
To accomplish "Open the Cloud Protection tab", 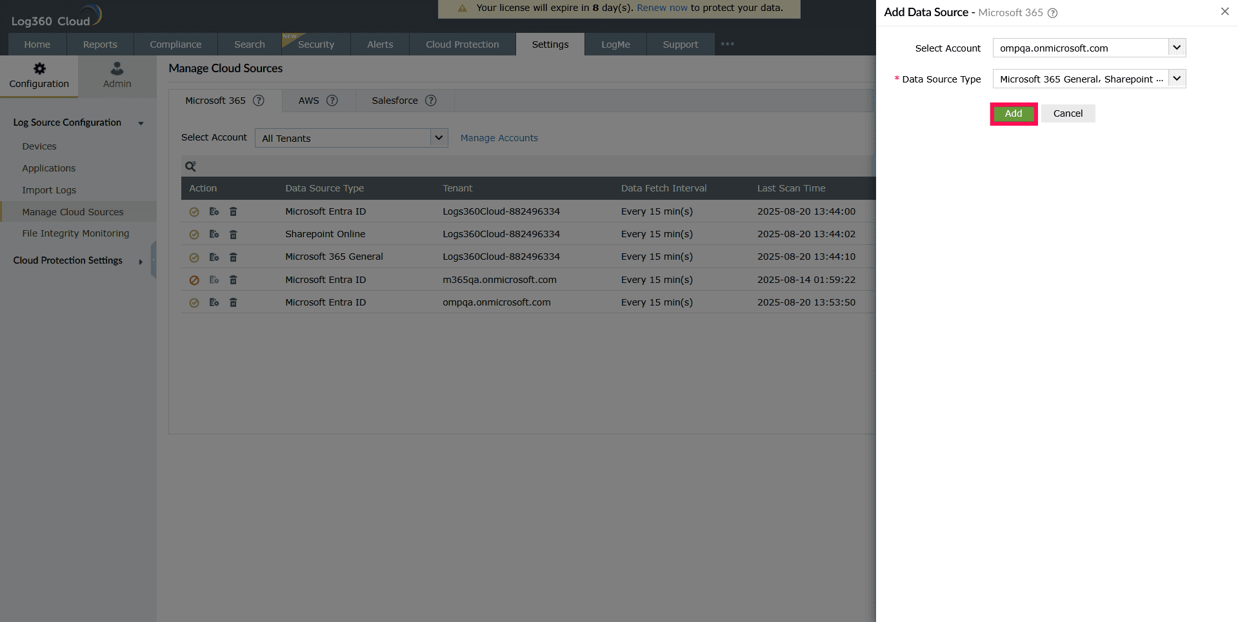I will click(463, 44).
